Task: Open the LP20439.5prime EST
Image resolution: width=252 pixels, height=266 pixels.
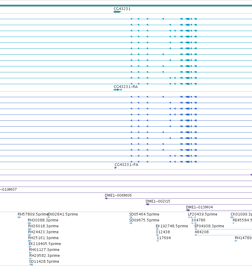Action: (x=203, y=214)
